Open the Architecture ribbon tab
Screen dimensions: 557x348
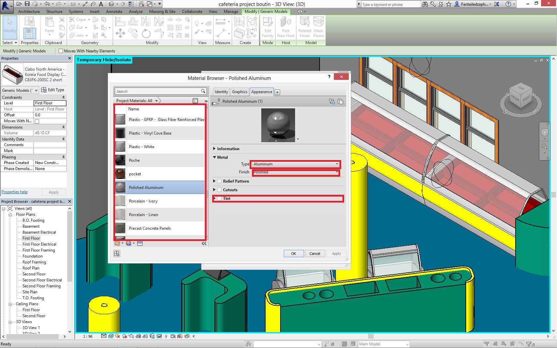[x=29, y=12]
